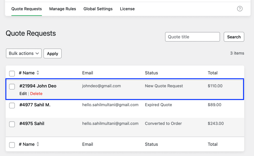This screenshot has width=254, height=156.
Task: Tick the select-all checkbox in table header
Action: click(12, 74)
